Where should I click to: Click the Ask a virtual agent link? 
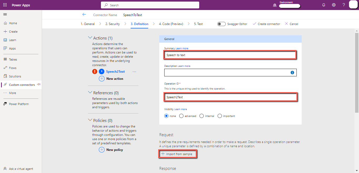tap(21, 169)
